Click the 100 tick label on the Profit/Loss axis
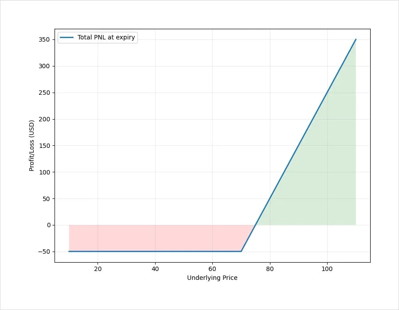This screenshot has width=399, height=310. (44, 172)
